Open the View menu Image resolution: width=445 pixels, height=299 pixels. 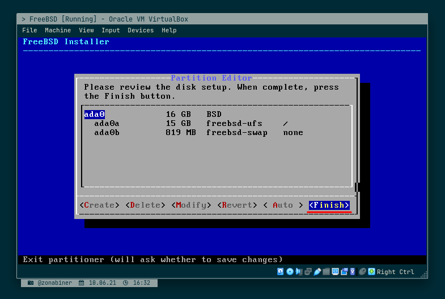(86, 30)
